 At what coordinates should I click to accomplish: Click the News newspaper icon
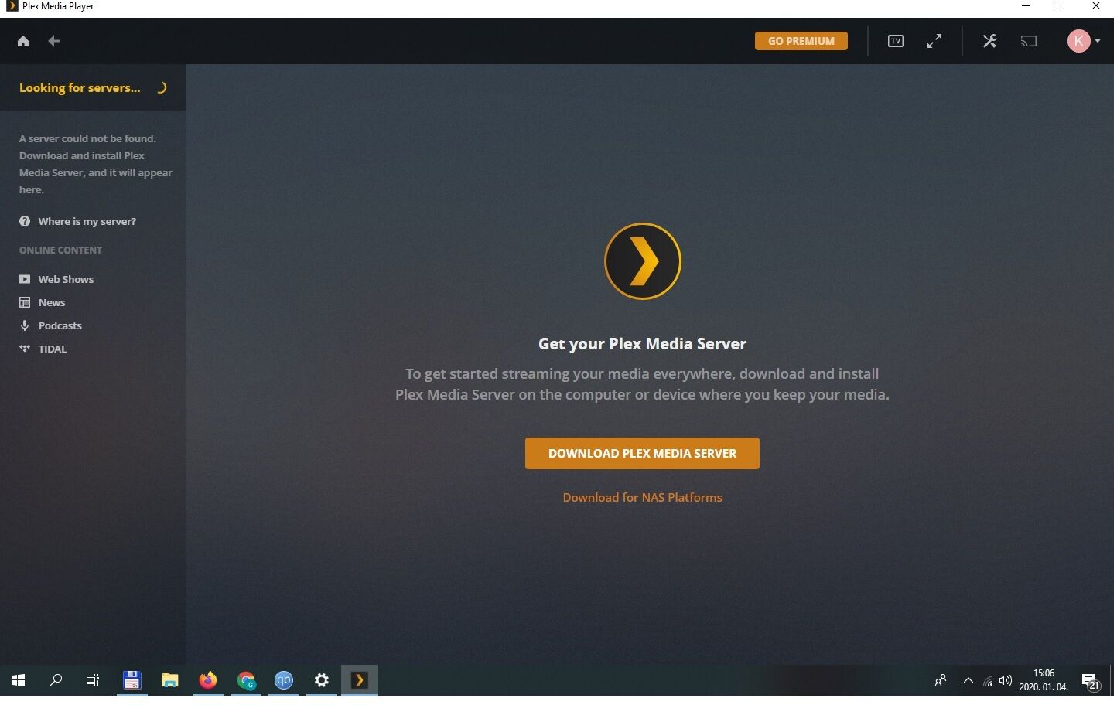tap(25, 303)
